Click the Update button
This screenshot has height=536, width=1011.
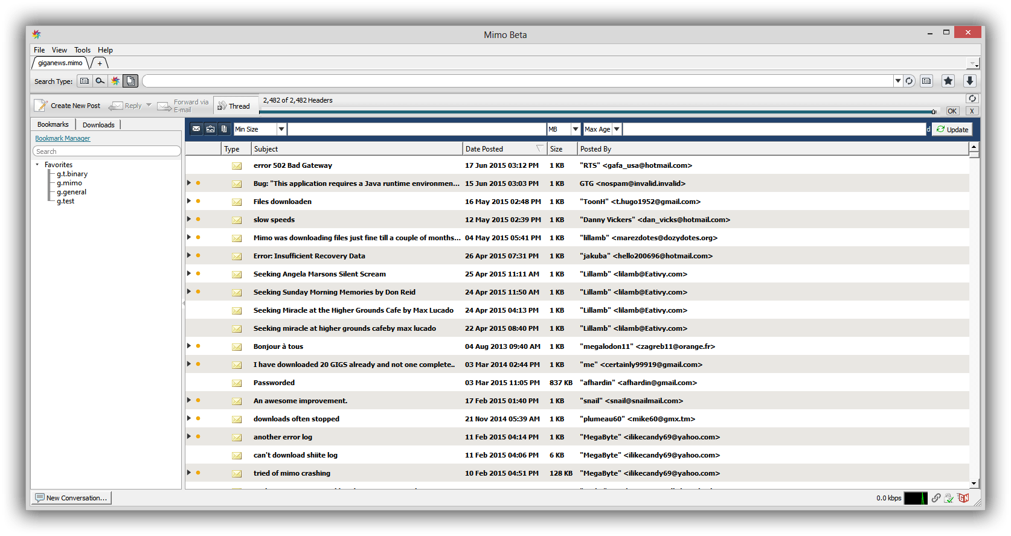click(x=952, y=129)
